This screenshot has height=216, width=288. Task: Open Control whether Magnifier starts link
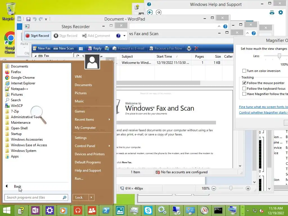coord(263,112)
